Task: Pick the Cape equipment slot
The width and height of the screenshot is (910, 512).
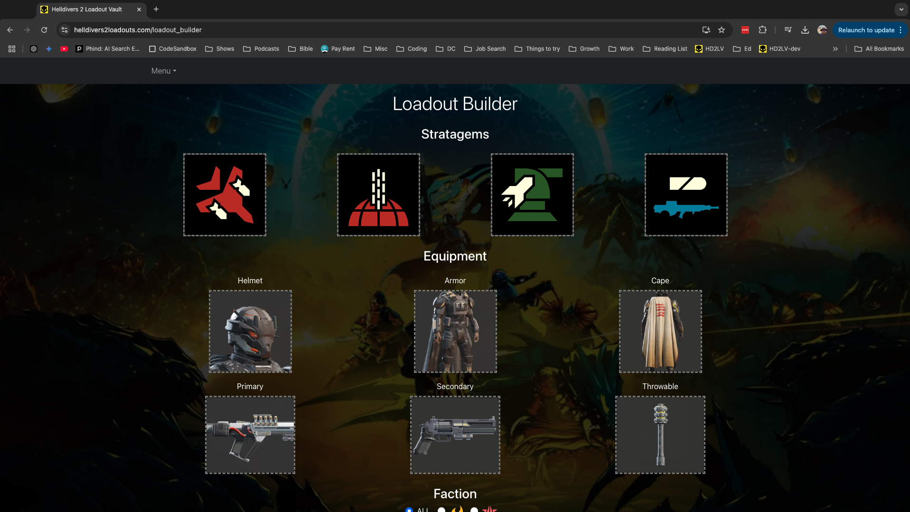Action: [660, 331]
